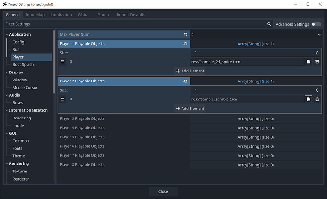
Task: Collapse the Display section in sidebar
Action: coord(7,72)
